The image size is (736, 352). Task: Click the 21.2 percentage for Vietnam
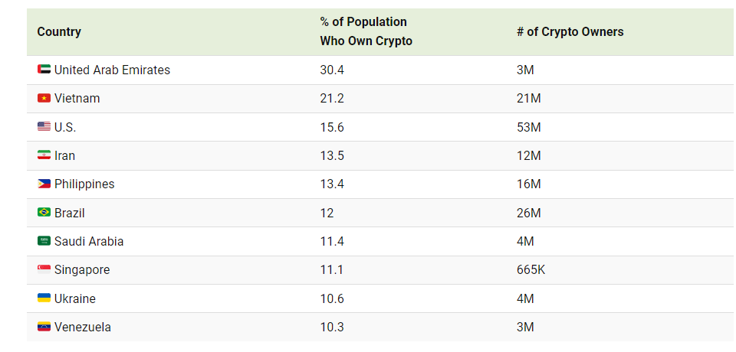tap(332, 99)
